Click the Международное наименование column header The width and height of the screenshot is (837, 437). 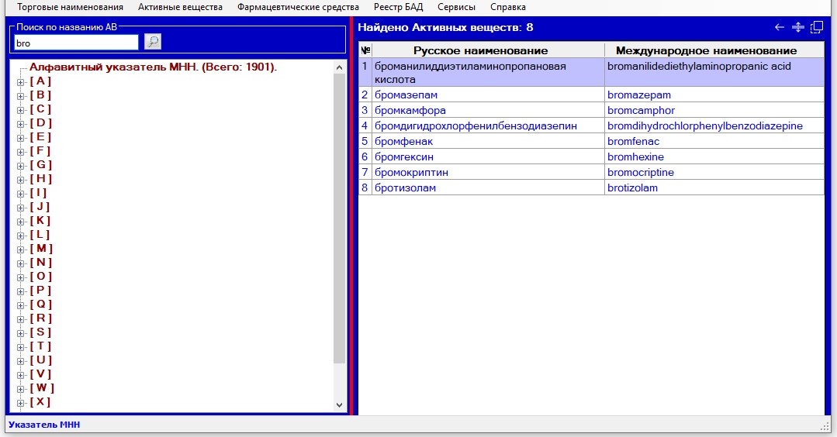[x=706, y=50]
